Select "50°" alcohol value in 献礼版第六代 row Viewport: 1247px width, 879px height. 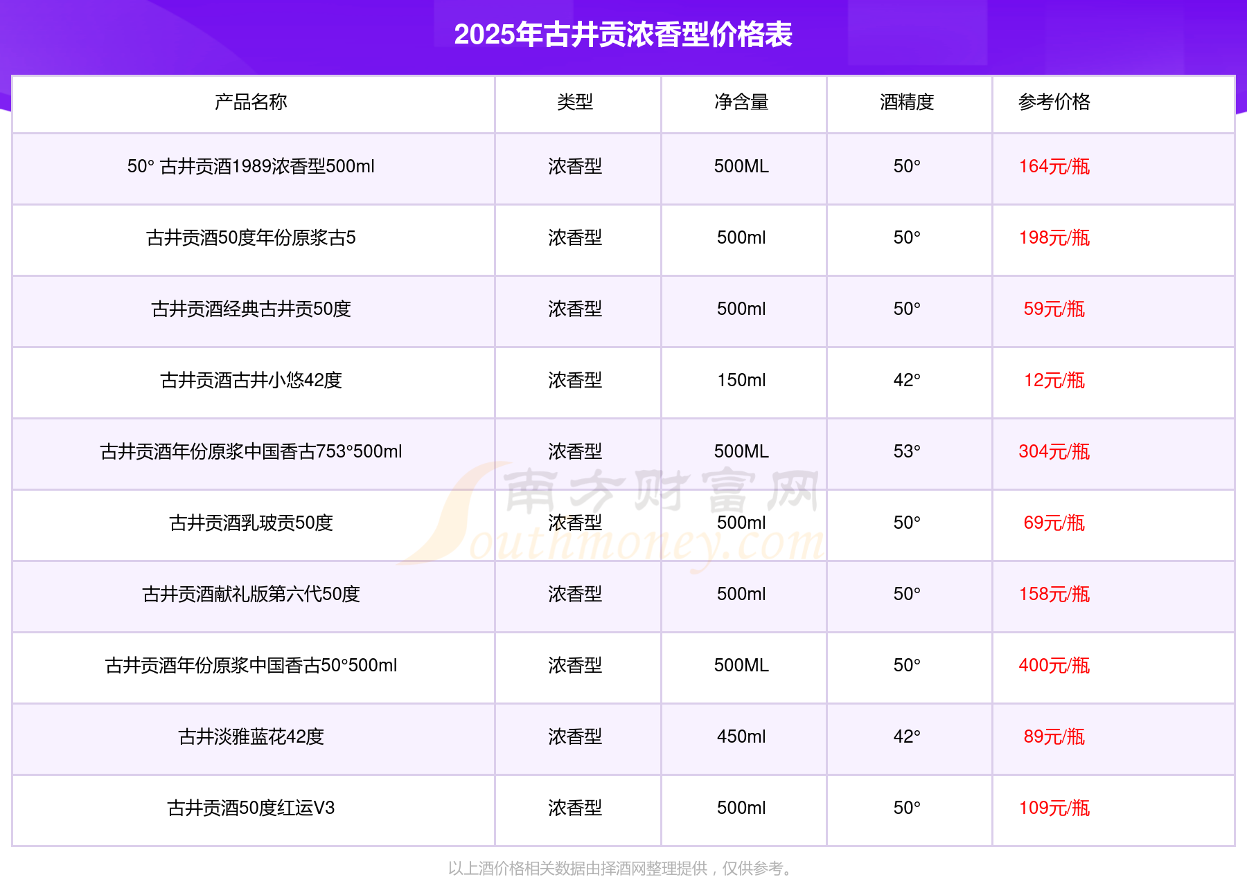pos(907,595)
